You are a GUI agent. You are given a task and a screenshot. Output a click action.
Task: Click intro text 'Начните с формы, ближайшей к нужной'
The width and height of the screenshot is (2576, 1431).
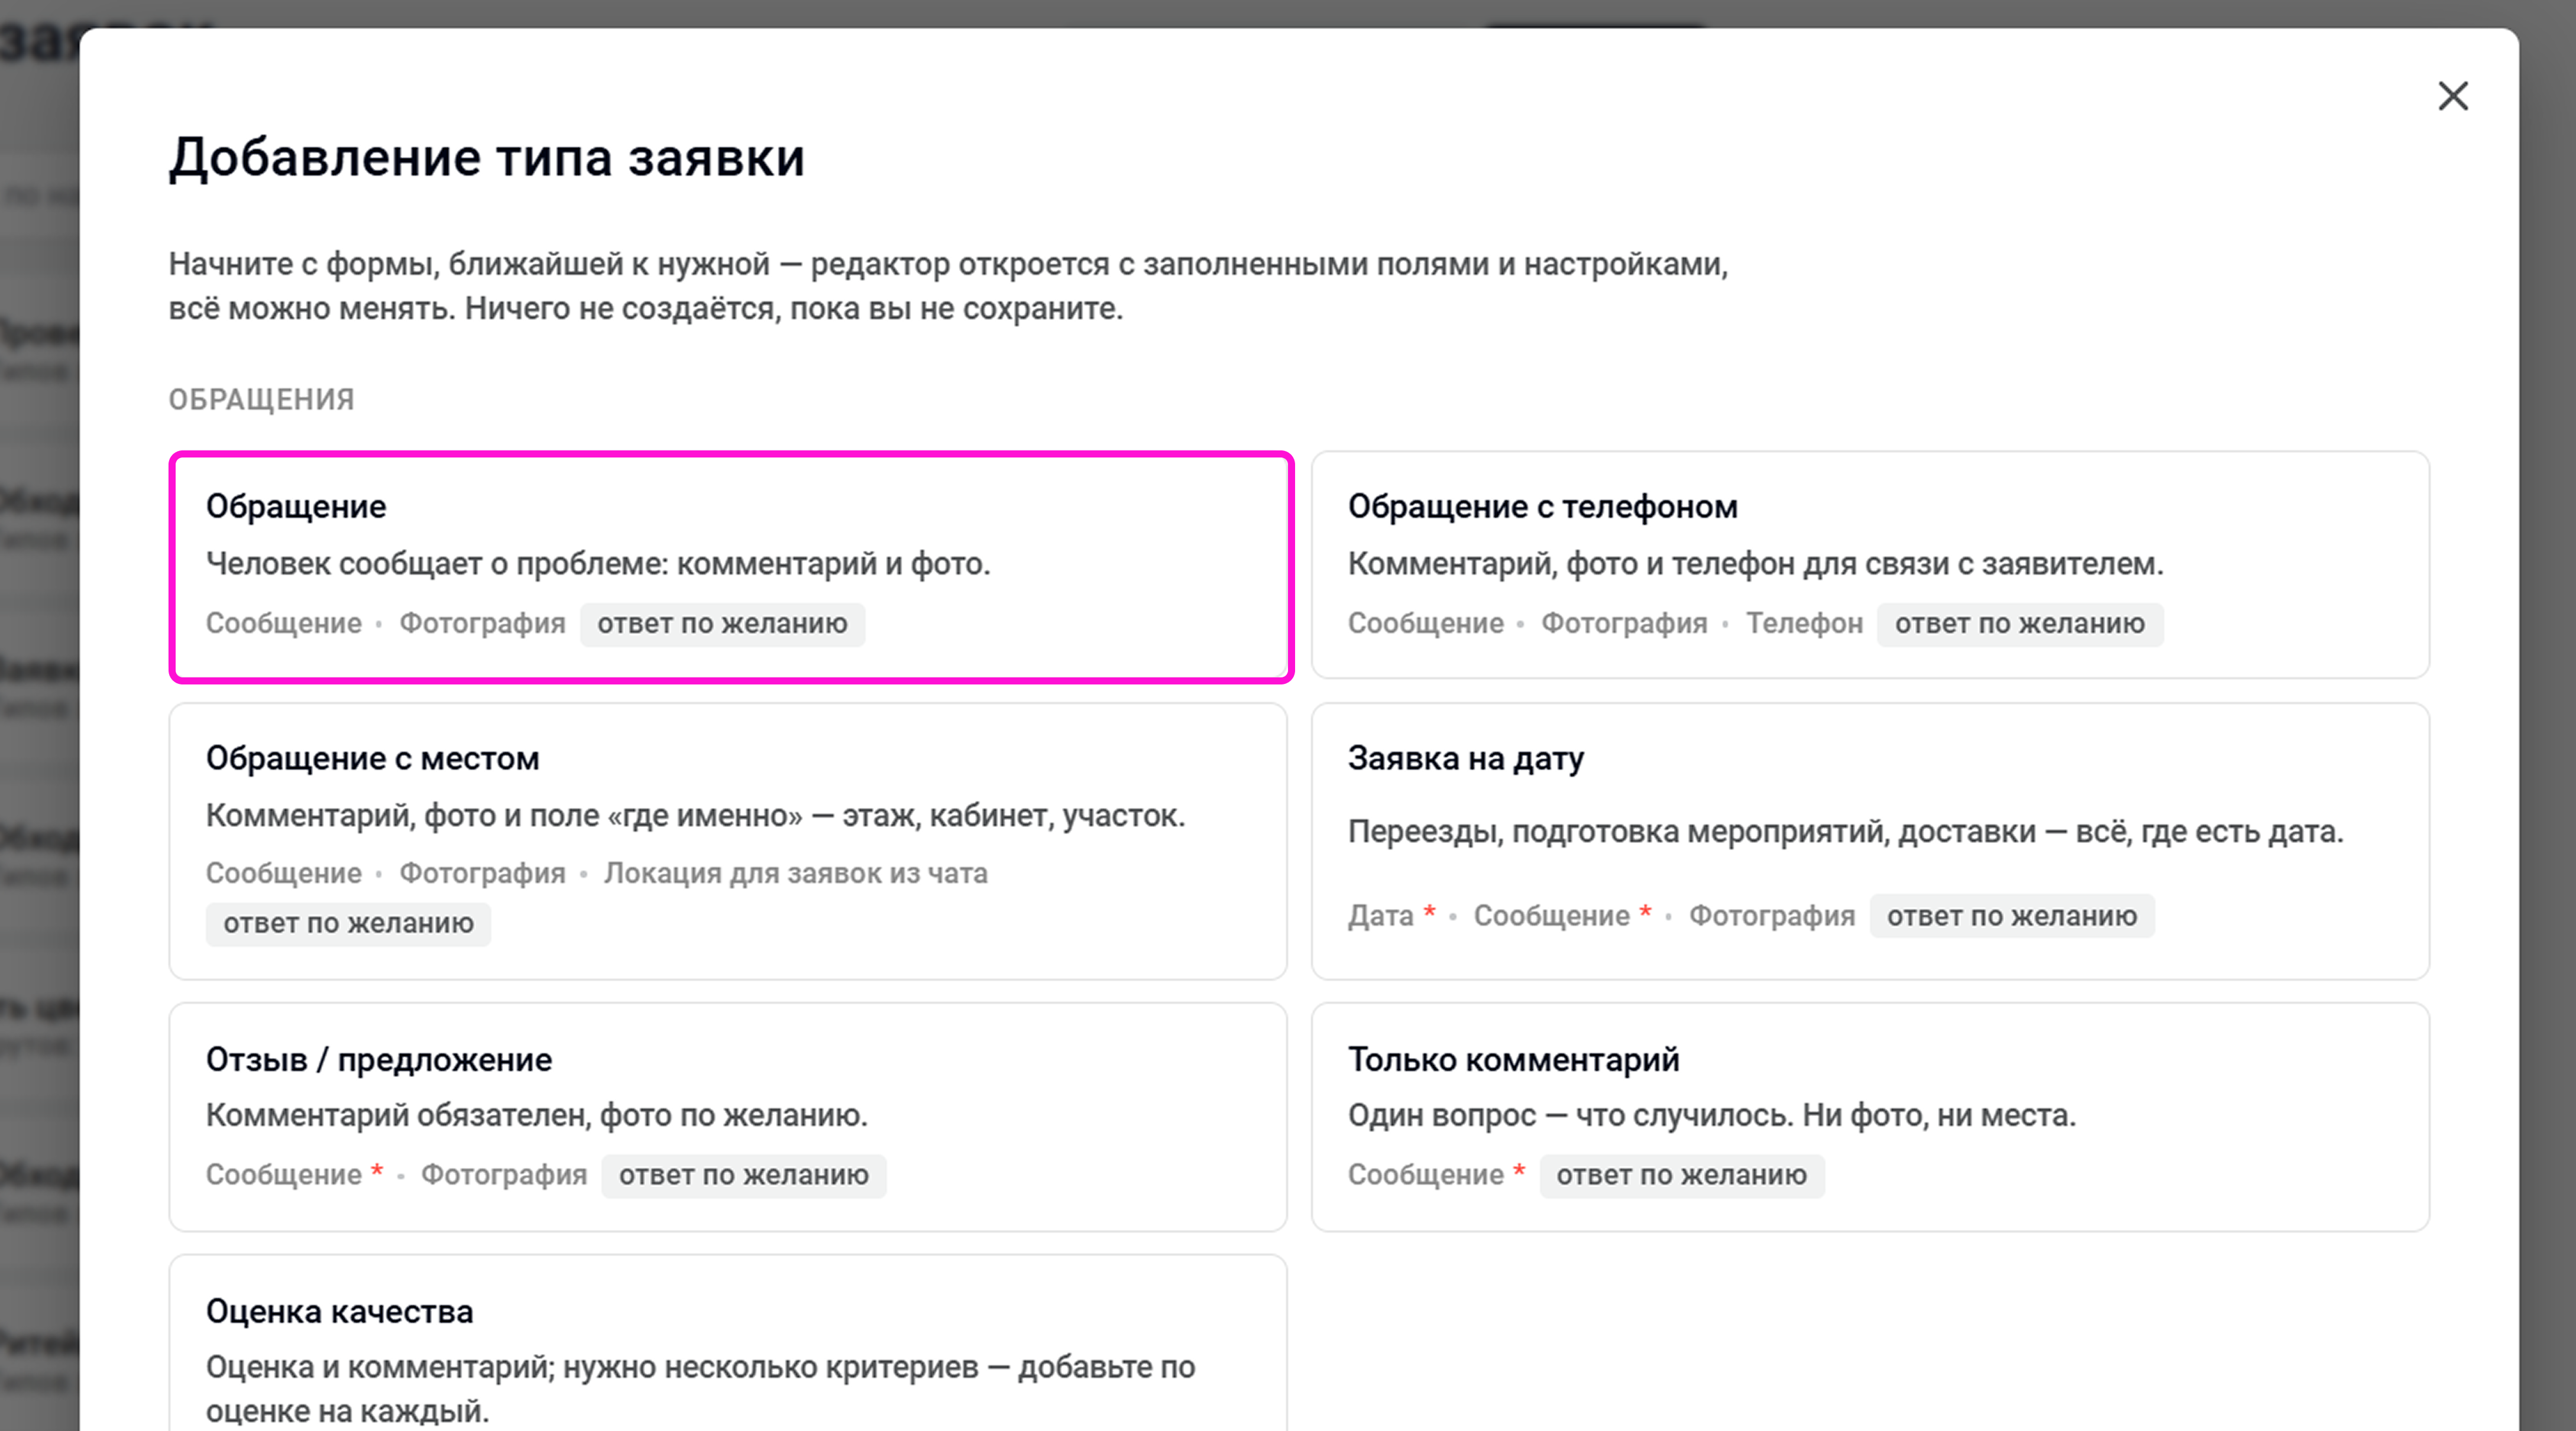[469, 265]
